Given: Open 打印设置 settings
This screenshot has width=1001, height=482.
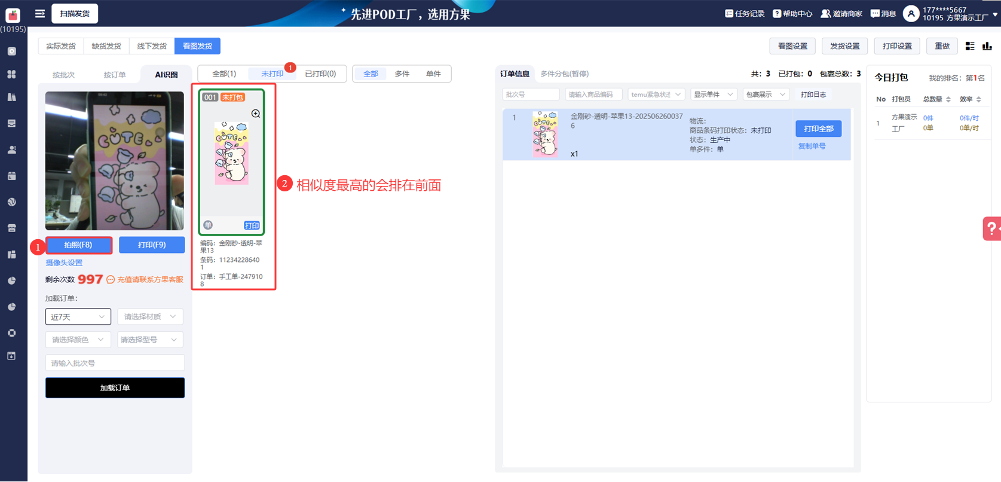Looking at the screenshot, I should coord(897,46).
